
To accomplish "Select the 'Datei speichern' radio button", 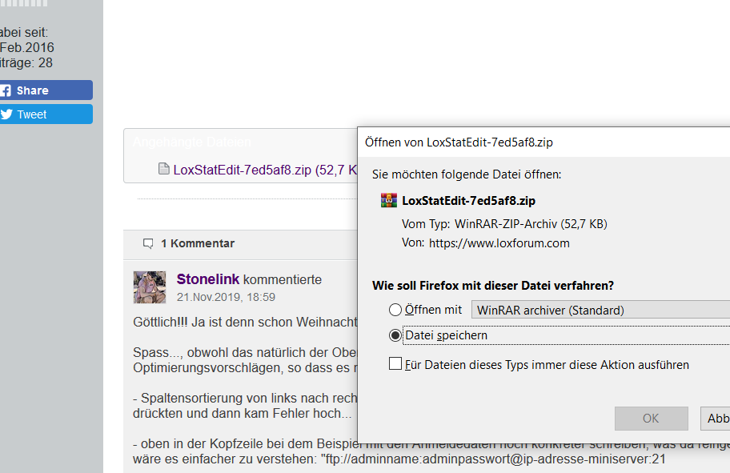I will click(x=395, y=335).
